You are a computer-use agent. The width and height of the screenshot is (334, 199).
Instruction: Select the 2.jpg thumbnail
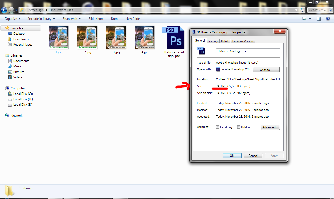[x=87, y=37]
